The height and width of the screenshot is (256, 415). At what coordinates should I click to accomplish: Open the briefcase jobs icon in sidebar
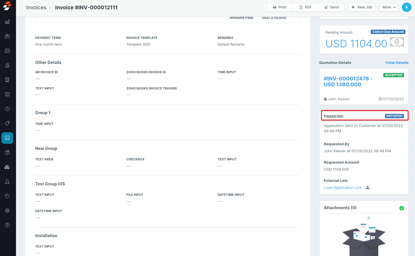coord(7,36)
